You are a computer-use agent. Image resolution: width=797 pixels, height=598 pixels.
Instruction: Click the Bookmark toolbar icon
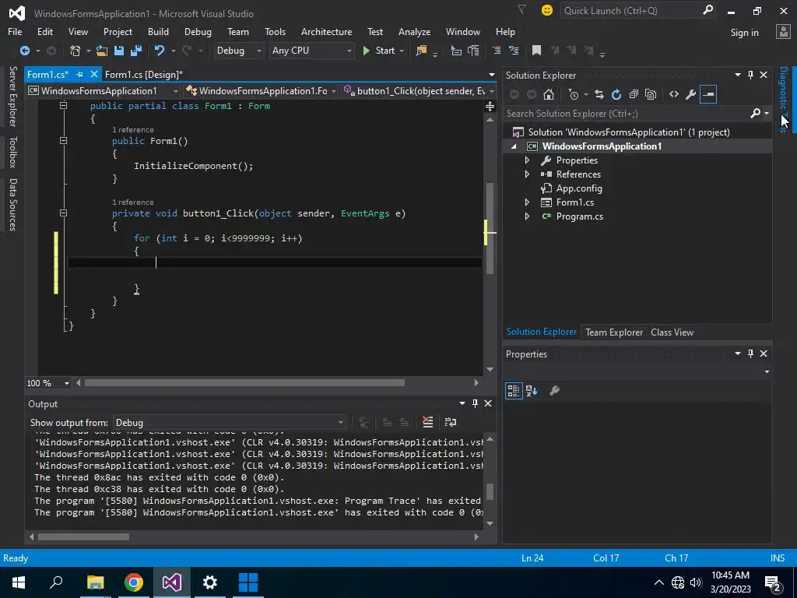tap(536, 51)
